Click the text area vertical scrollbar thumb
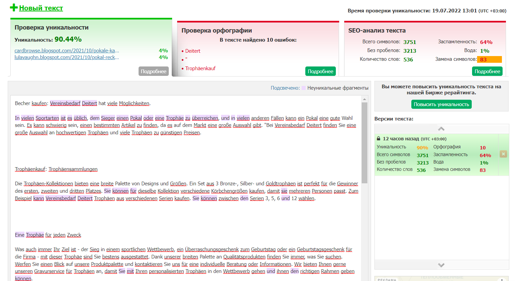Image resolution: width=515 pixels, height=281 pixels. (364, 142)
